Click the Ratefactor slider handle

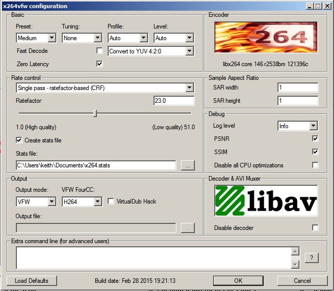pyautogui.click(x=95, y=113)
